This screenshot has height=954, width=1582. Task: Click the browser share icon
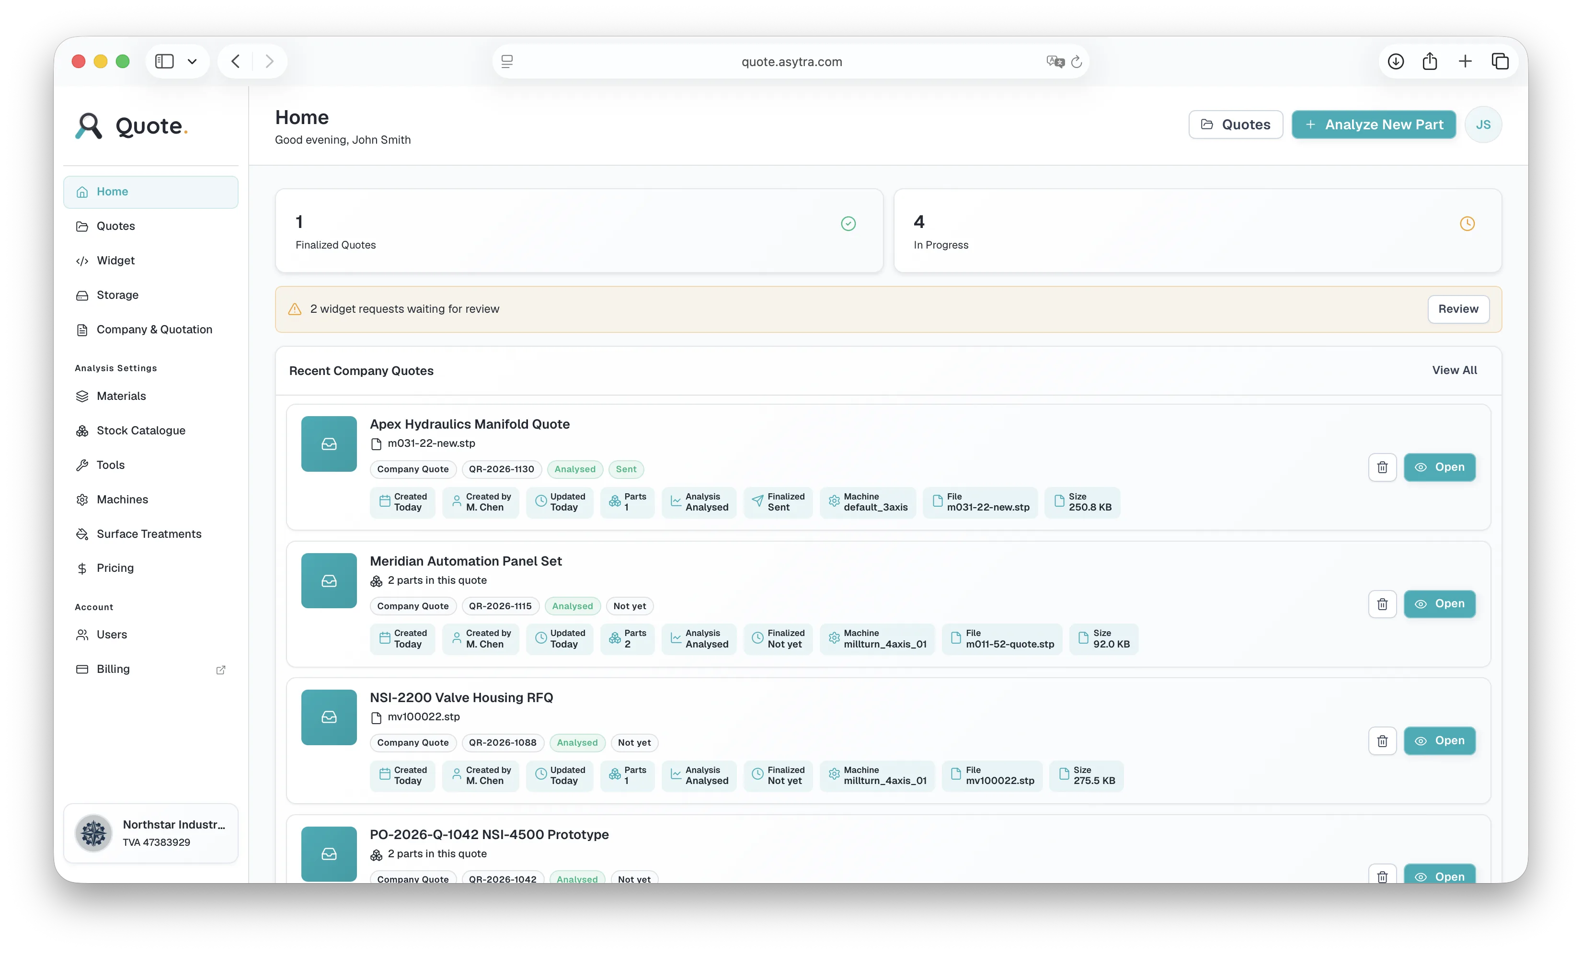coord(1429,61)
